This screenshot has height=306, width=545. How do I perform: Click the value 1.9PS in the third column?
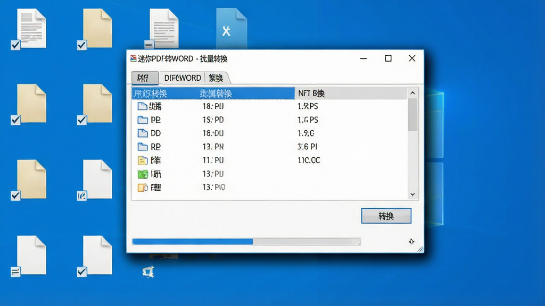[x=308, y=106]
